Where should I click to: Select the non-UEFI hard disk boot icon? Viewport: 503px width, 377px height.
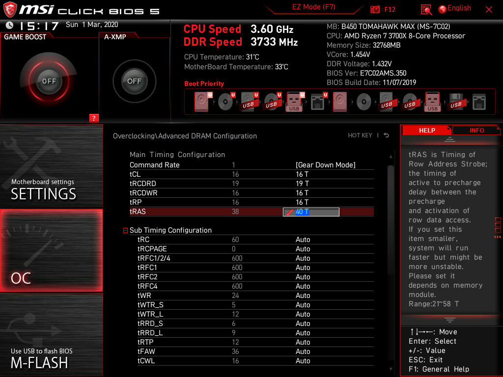click(x=340, y=102)
